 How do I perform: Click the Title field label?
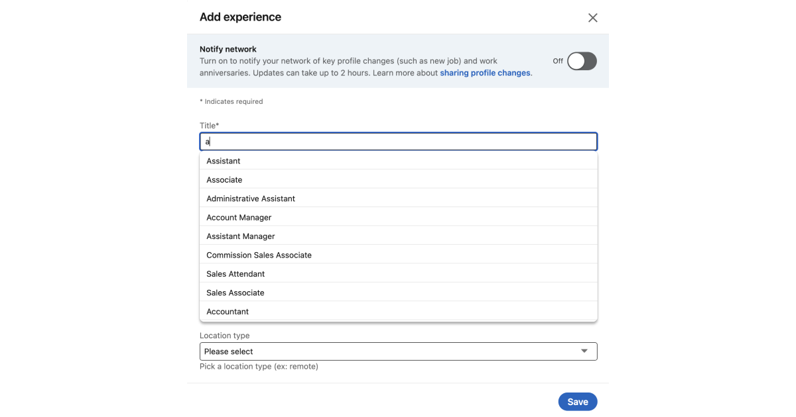tap(209, 125)
